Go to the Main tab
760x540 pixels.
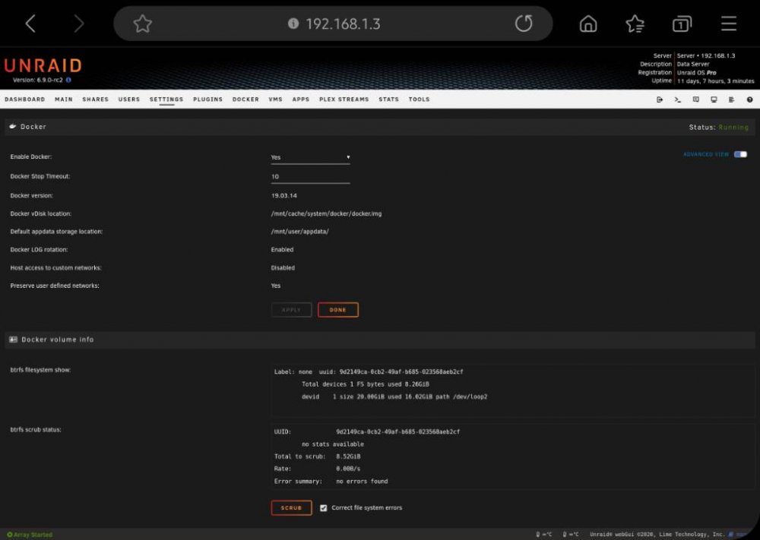coord(64,99)
